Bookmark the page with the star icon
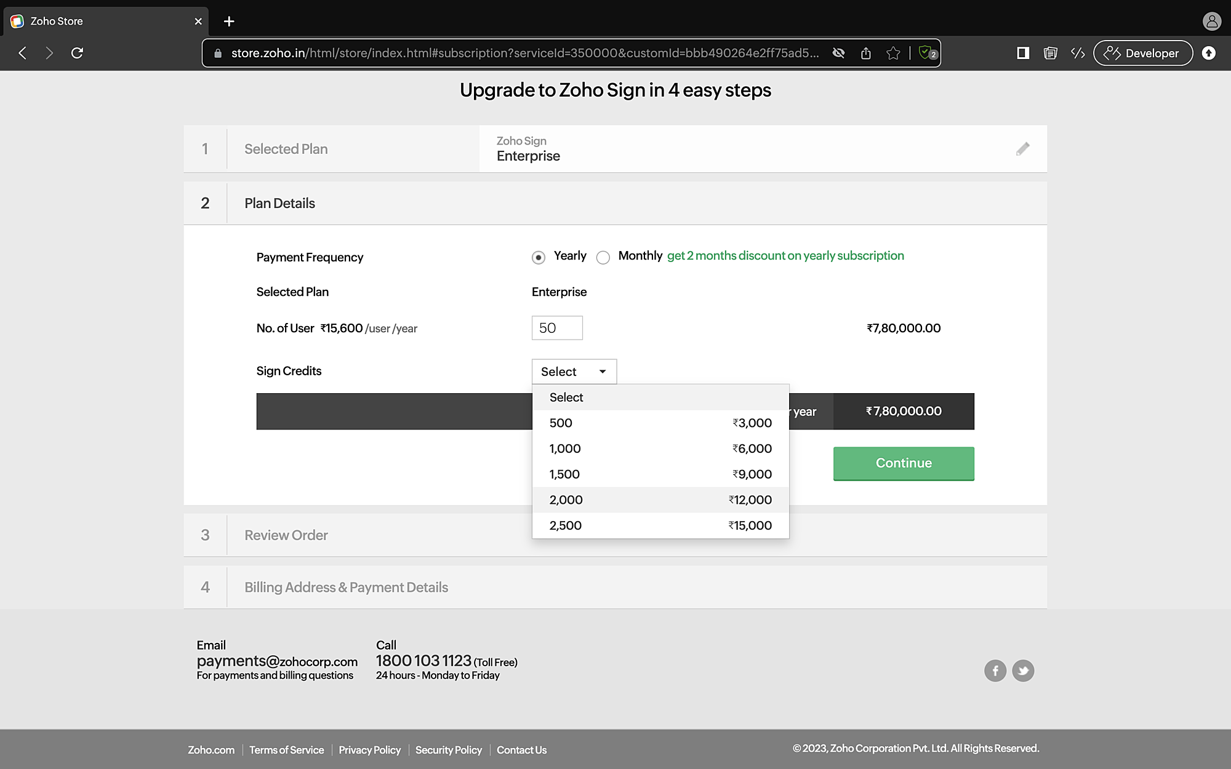 click(893, 53)
